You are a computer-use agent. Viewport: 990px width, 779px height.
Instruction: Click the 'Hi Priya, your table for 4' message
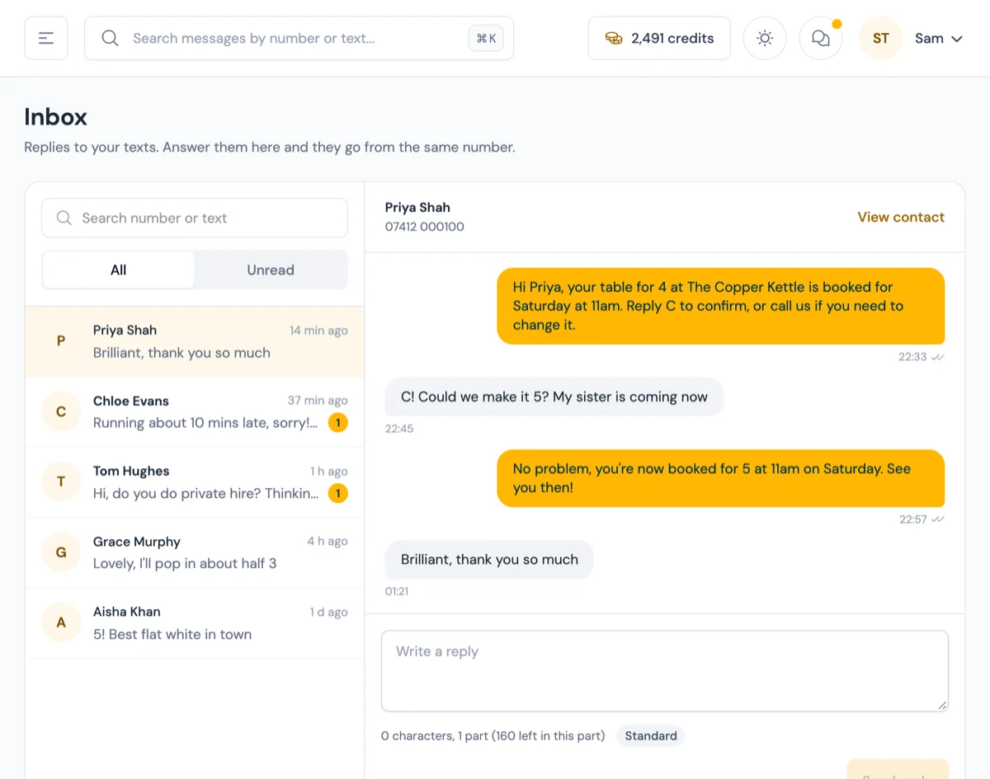tap(721, 306)
